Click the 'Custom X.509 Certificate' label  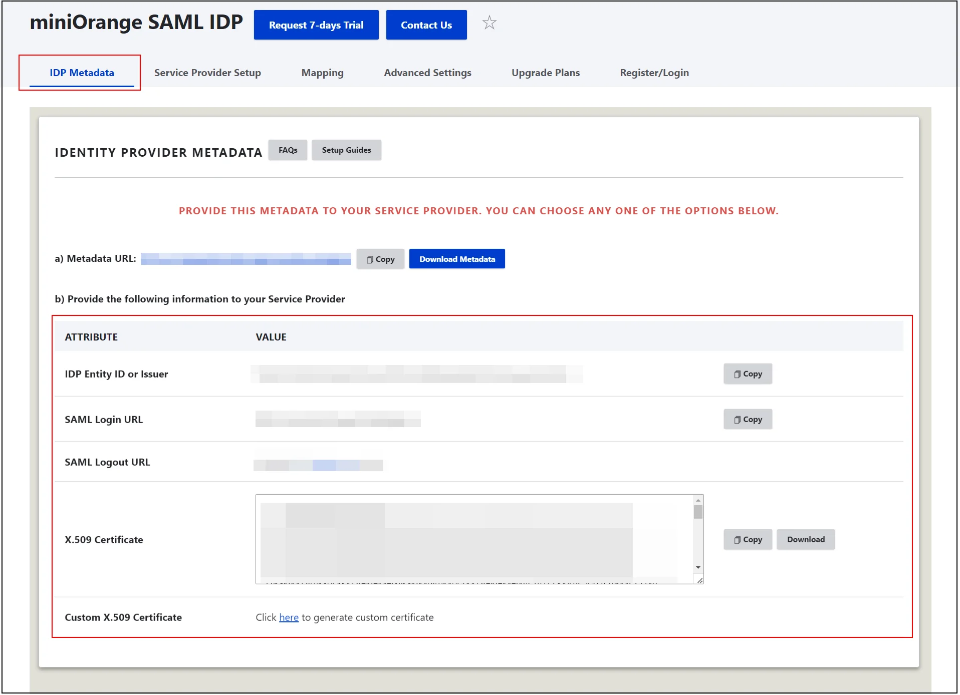coord(123,617)
